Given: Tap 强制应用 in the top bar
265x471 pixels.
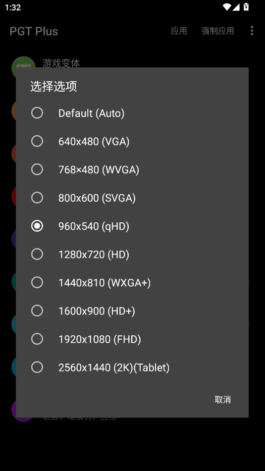Looking at the screenshot, I should click(217, 31).
